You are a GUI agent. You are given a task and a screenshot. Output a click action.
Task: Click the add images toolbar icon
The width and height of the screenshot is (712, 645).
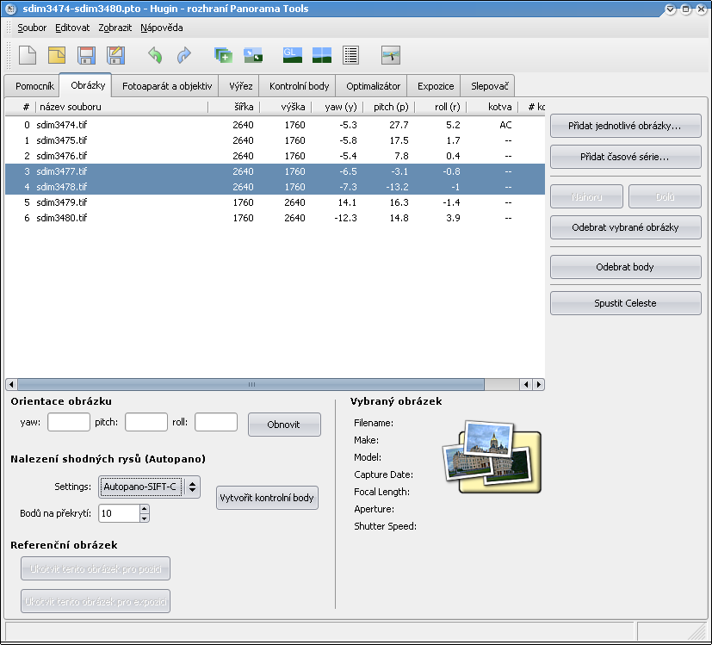(224, 56)
